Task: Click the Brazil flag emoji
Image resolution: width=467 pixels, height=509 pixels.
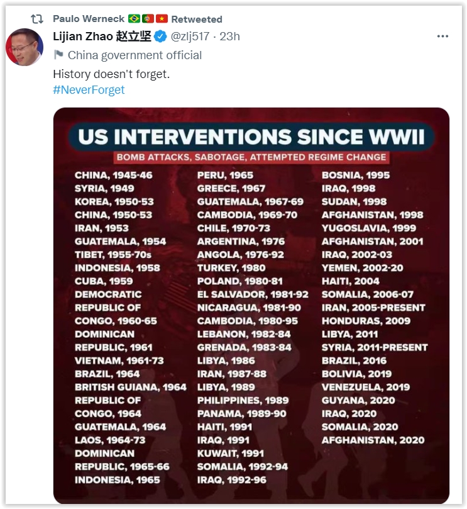Action: coord(134,19)
